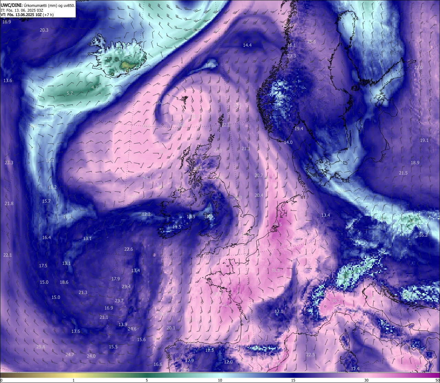Viewport: 440px width, 383px height.
Task: Click the 21.5 value east of the Baltic
Action: 403,173
